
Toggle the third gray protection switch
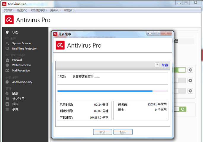pos(180,91)
